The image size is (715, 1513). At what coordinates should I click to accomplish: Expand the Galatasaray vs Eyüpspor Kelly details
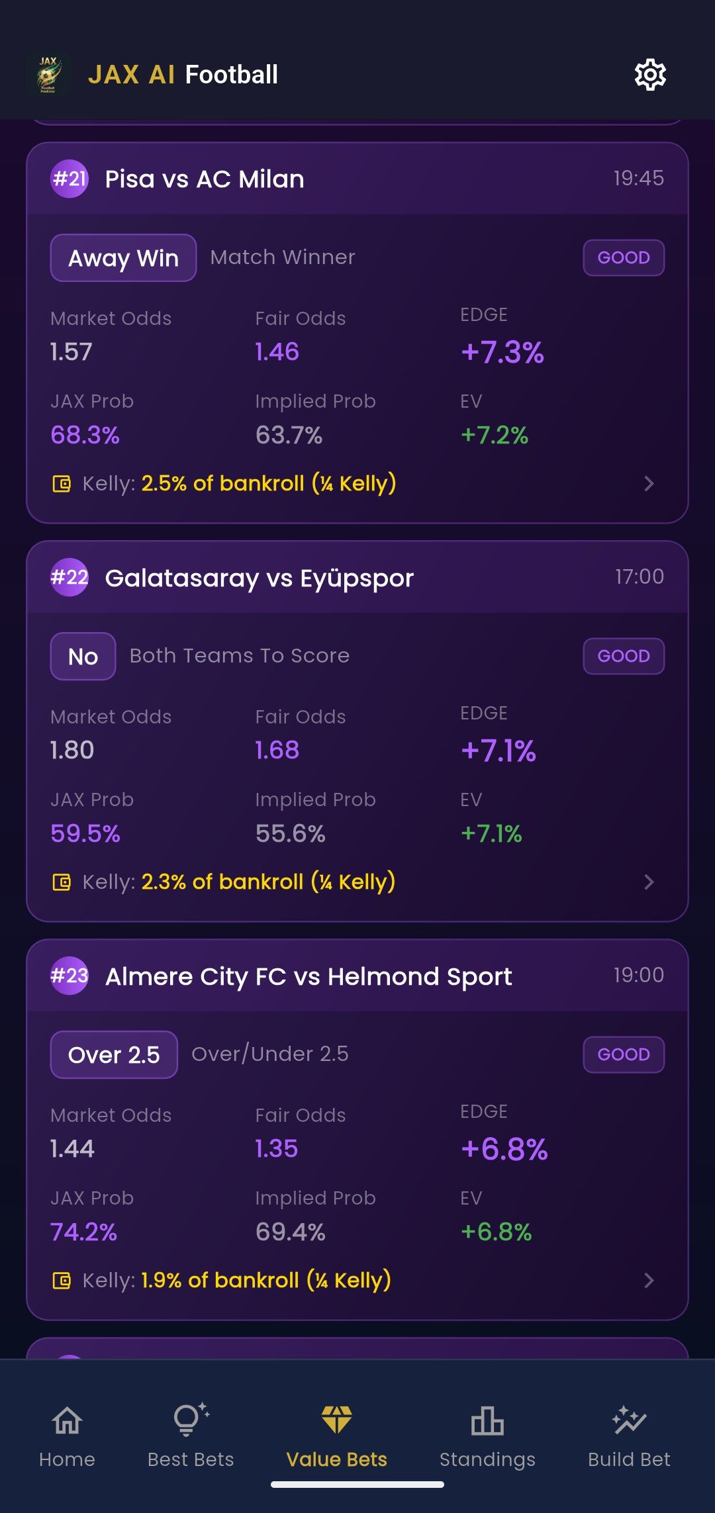click(649, 882)
